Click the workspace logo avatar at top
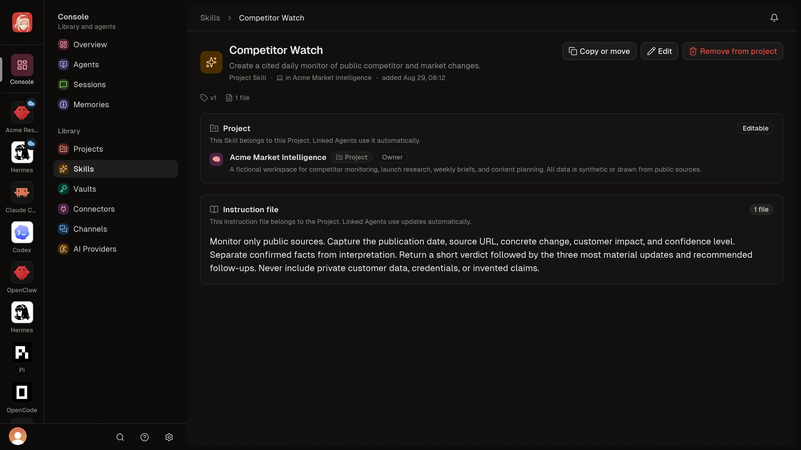The width and height of the screenshot is (801, 450). coord(22,22)
